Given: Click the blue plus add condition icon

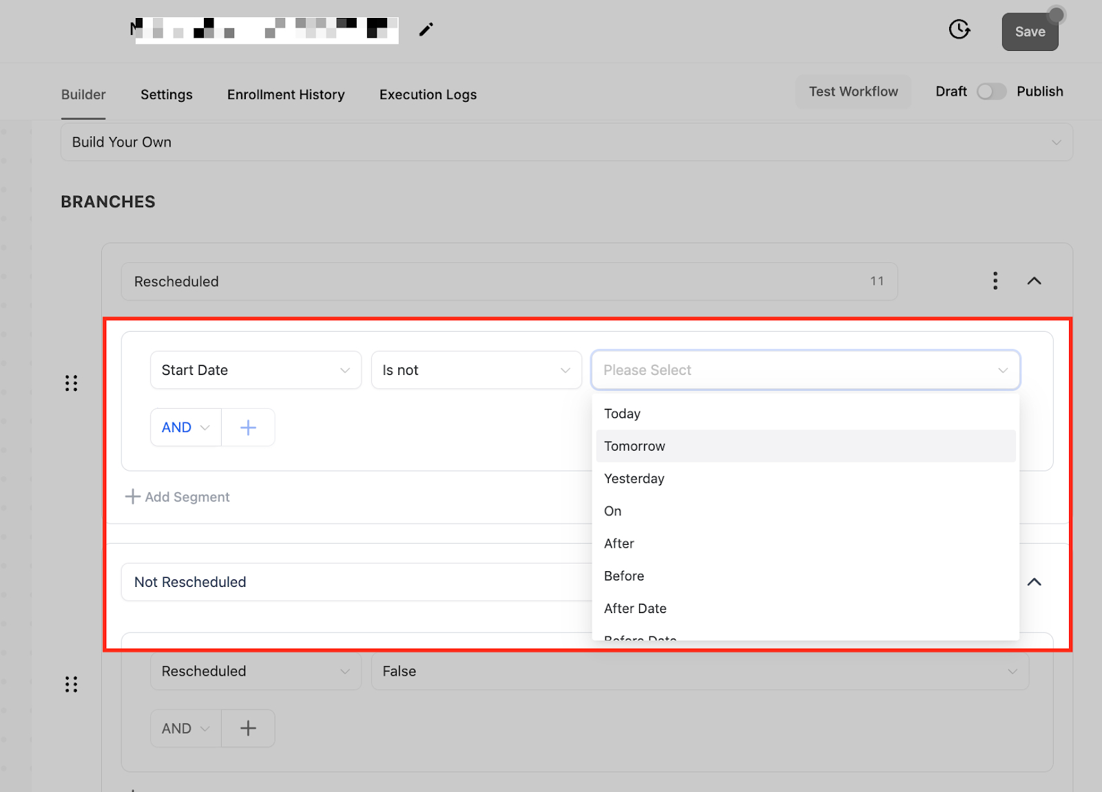Looking at the screenshot, I should tap(248, 427).
